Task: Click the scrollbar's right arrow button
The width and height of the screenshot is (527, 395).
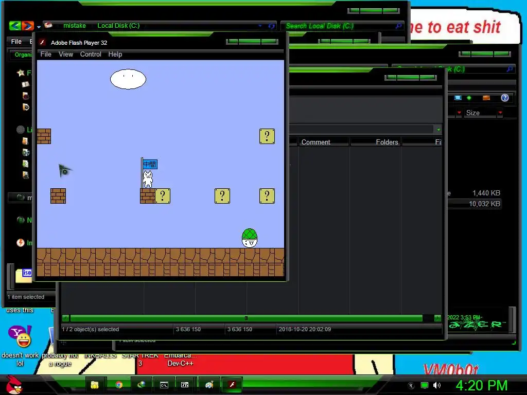Action: [x=437, y=318]
